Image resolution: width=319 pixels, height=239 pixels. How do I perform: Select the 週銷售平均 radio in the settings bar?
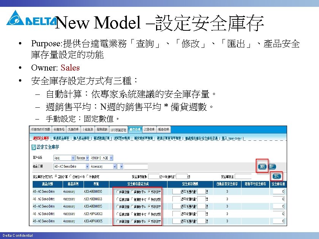click(x=71, y=176)
